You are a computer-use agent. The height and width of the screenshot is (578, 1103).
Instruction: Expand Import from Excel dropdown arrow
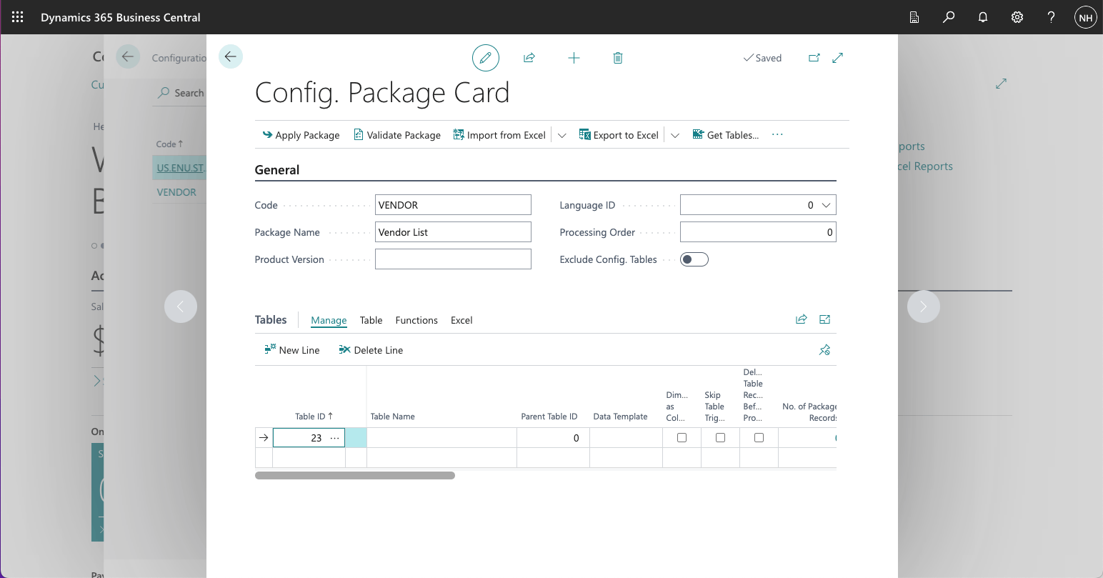point(562,135)
